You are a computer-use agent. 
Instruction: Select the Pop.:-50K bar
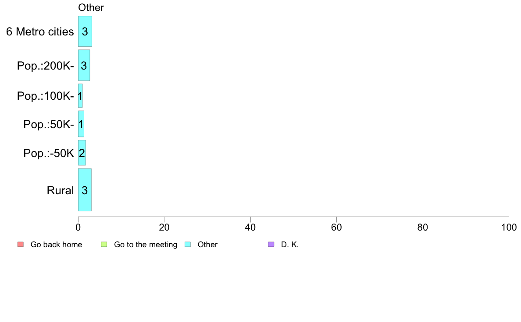pos(82,153)
